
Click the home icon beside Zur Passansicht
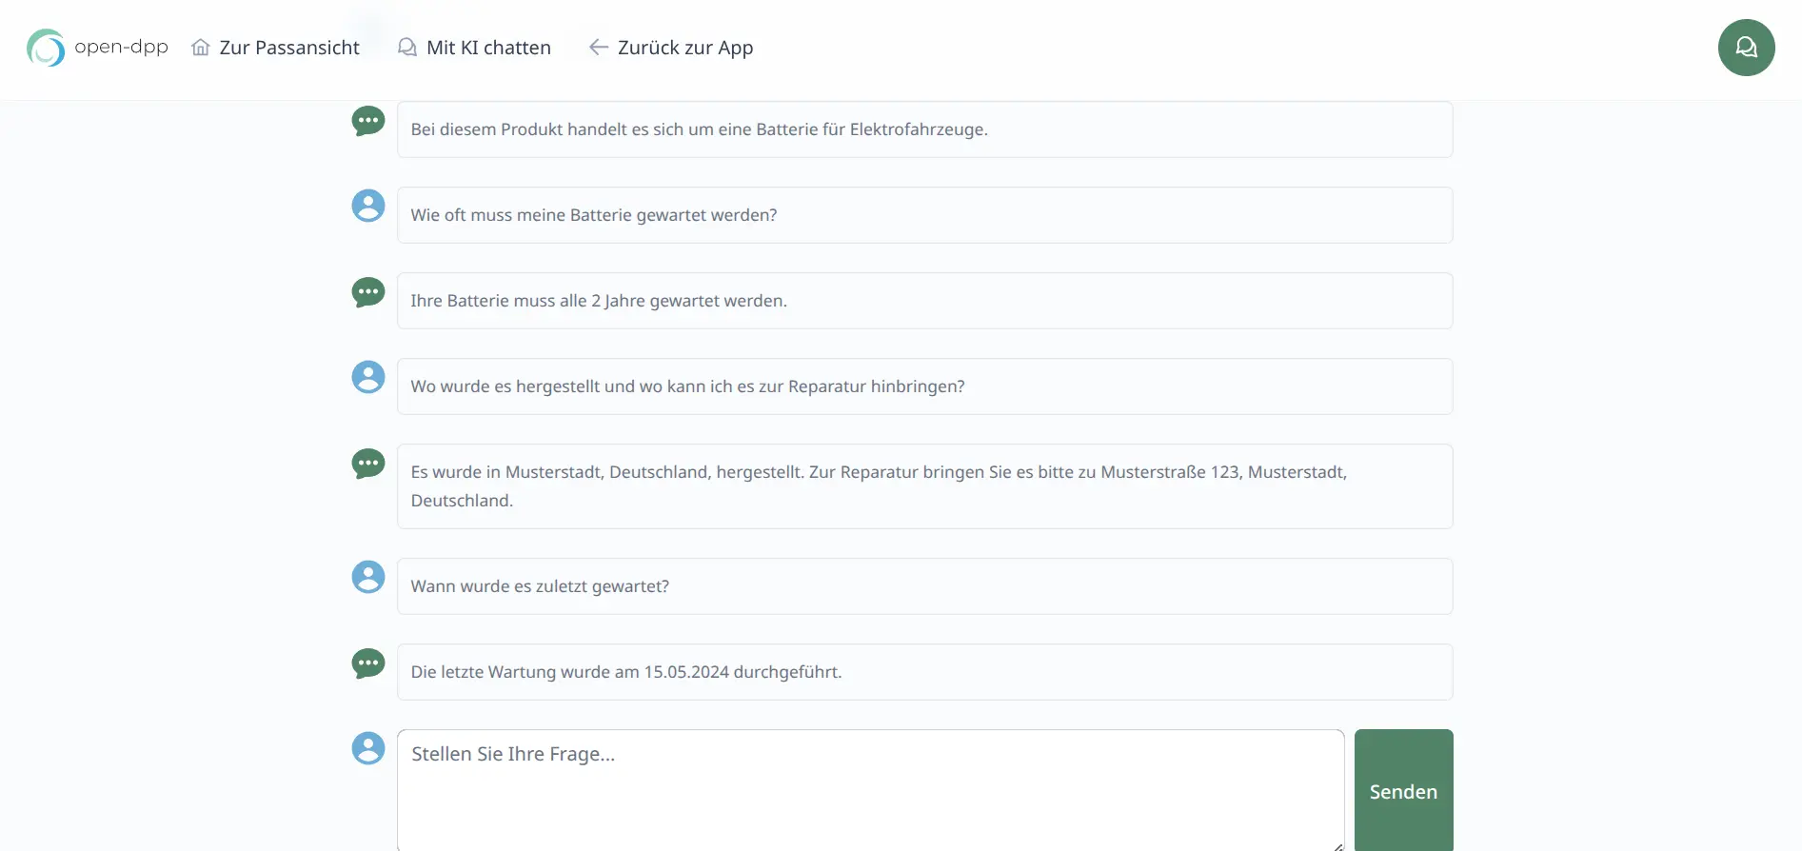200,48
